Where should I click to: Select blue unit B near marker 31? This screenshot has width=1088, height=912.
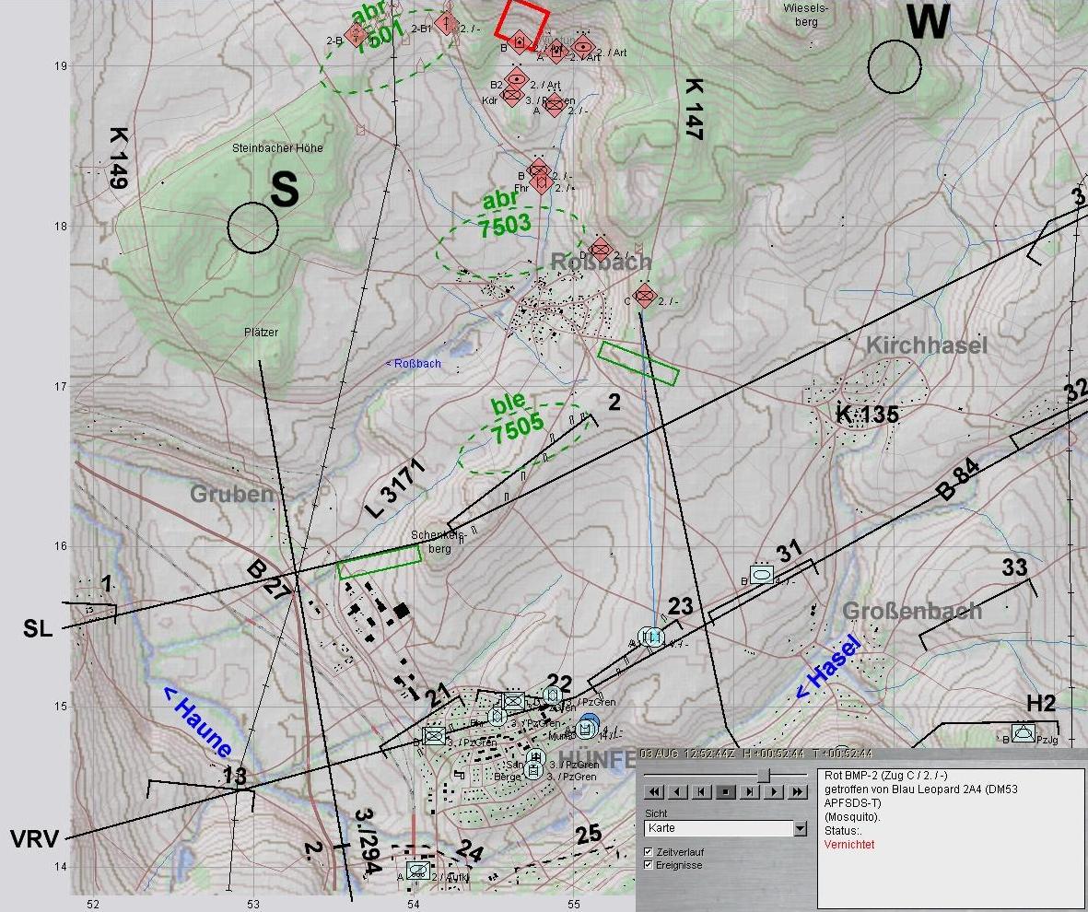[762, 575]
